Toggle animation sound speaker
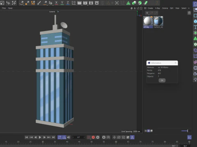This screenshot has width=197, height=147. click(x=69, y=137)
